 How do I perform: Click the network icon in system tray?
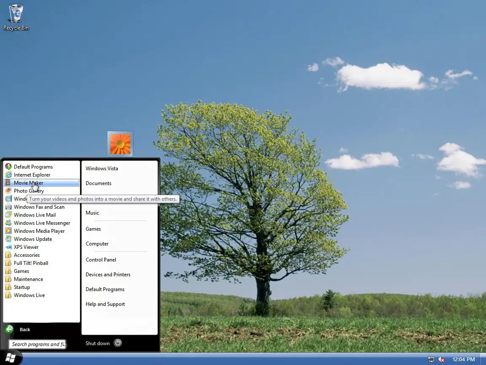click(x=431, y=359)
